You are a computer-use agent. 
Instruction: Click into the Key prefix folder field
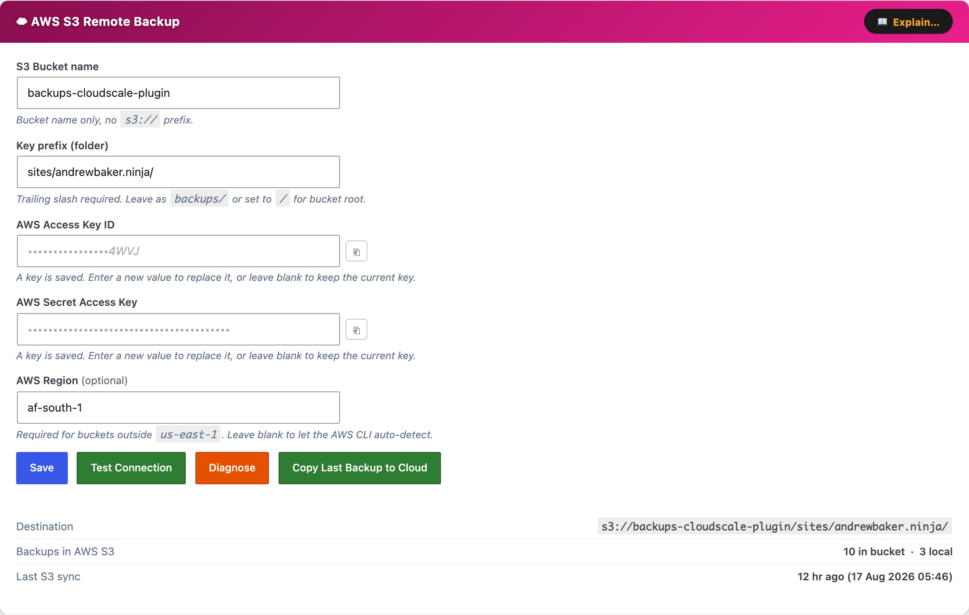tap(178, 172)
